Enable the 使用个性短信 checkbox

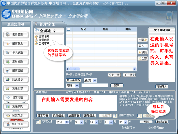tap(114, 116)
